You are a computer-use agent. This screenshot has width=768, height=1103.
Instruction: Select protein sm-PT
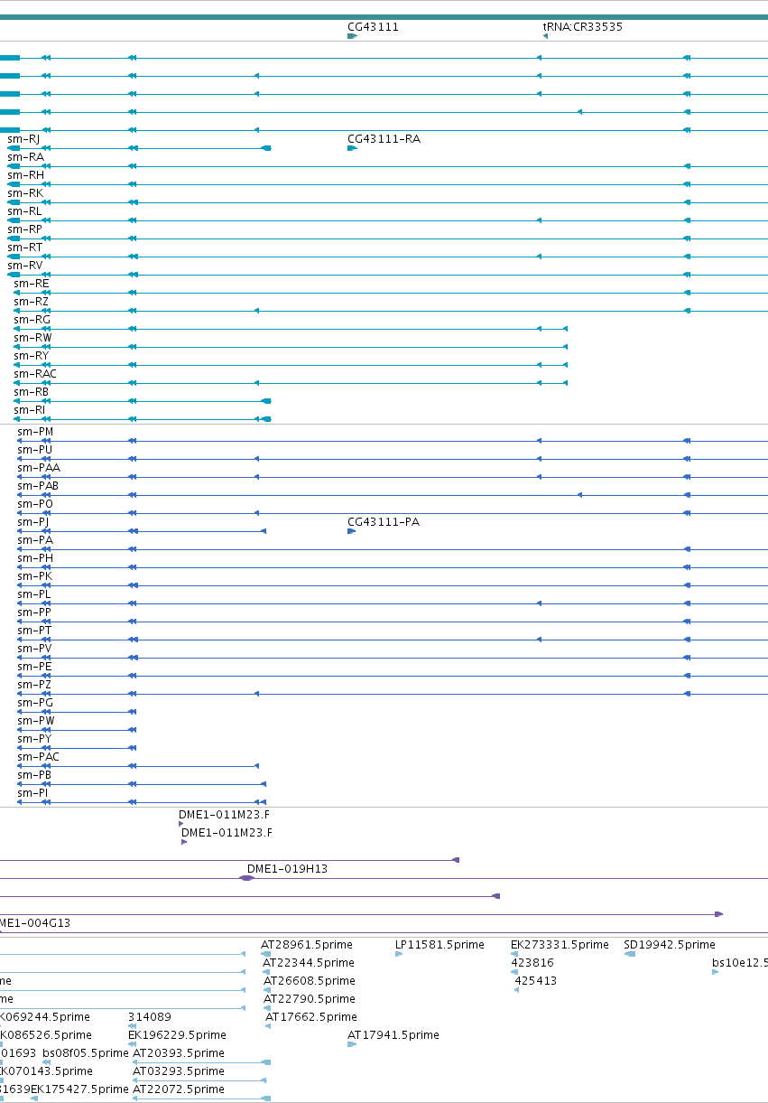pos(34,631)
